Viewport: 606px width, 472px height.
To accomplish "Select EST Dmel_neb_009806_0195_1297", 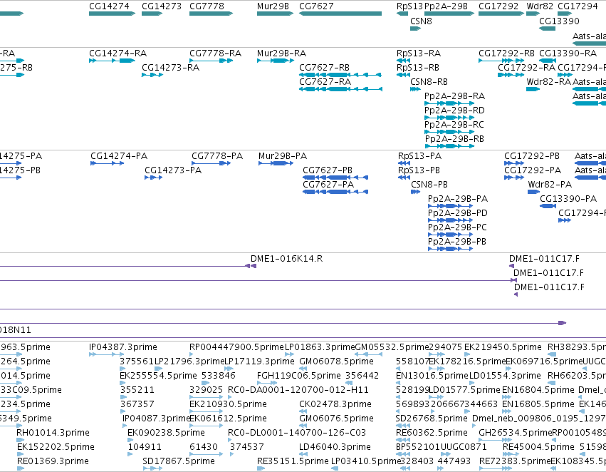I will 539,419.
